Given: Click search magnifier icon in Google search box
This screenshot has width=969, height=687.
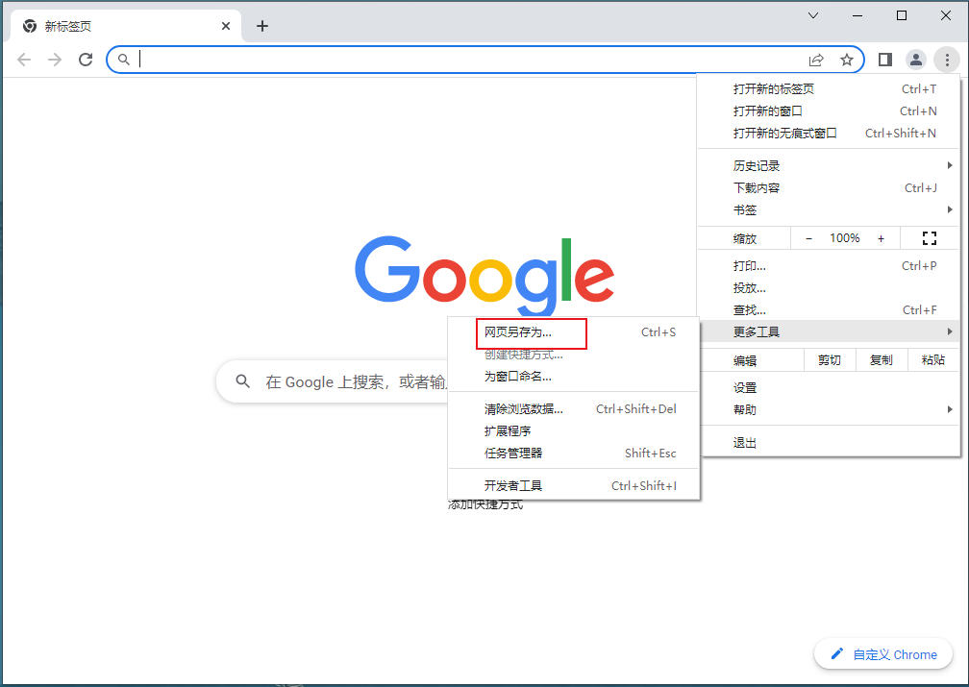Looking at the screenshot, I should coord(243,381).
